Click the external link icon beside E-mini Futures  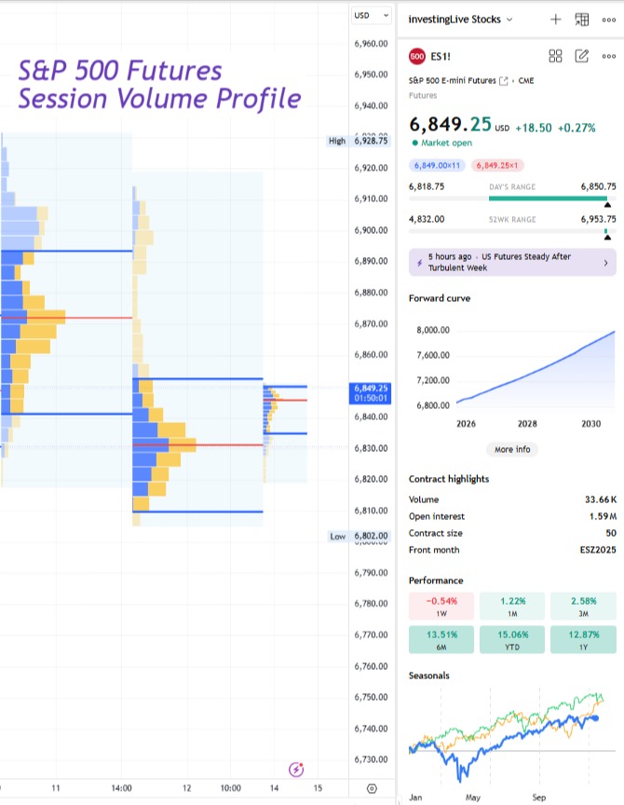(x=504, y=80)
